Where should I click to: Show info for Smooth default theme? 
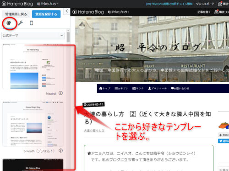[61, 151]
